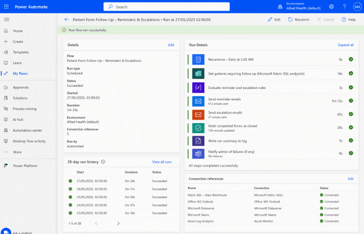Select Fabric SQL – Data Warehouse connection name

[x=207, y=195]
